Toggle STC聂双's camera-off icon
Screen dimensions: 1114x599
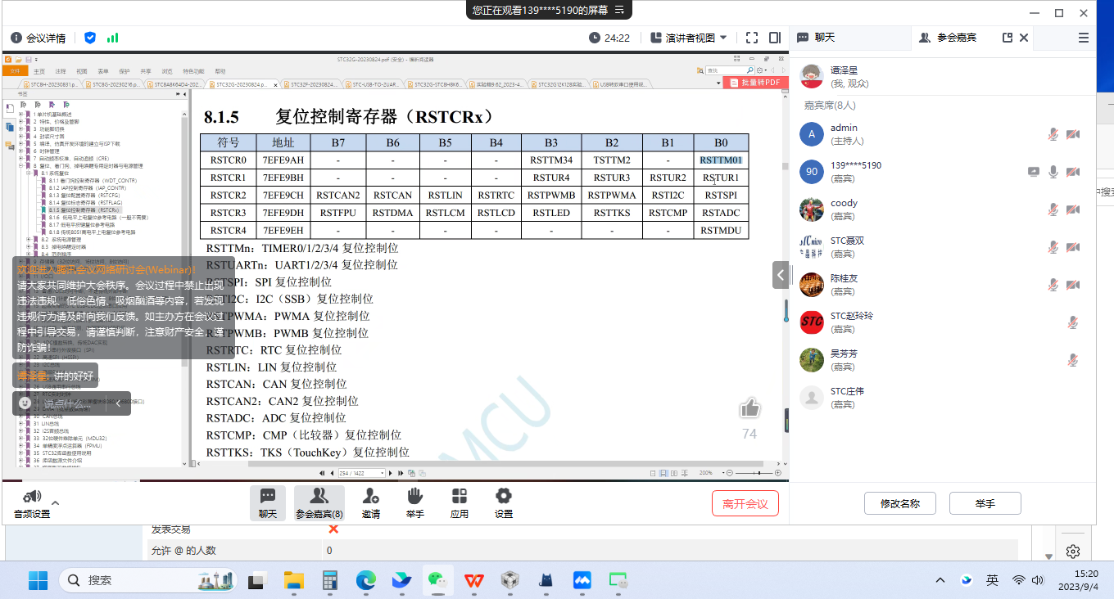tap(1073, 247)
